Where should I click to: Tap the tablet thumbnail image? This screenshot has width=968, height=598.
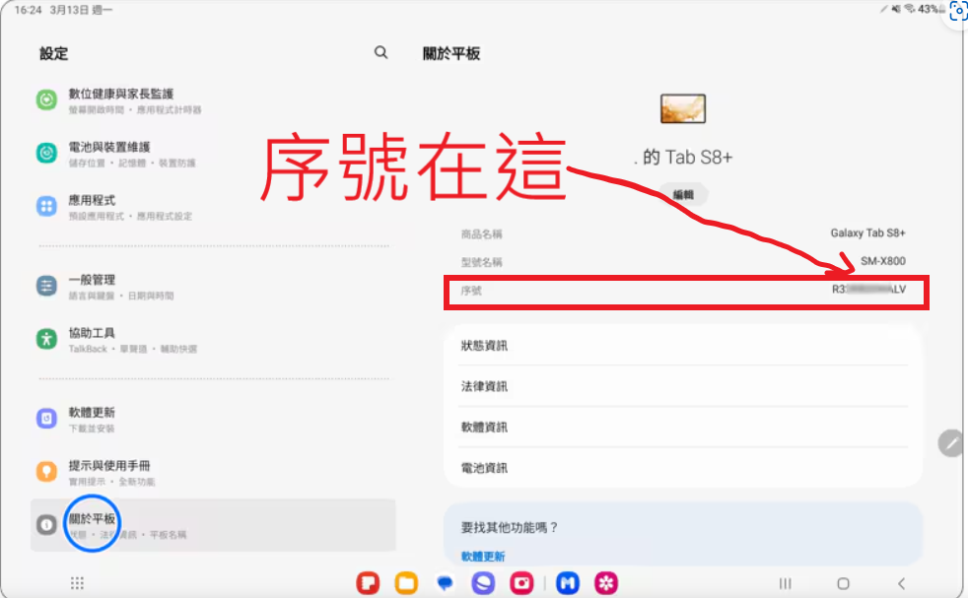[x=682, y=108]
